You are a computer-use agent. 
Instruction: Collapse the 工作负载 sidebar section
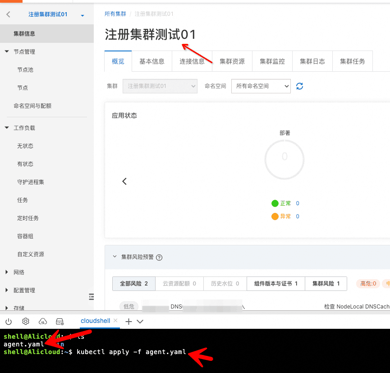pyautogui.click(x=7, y=128)
